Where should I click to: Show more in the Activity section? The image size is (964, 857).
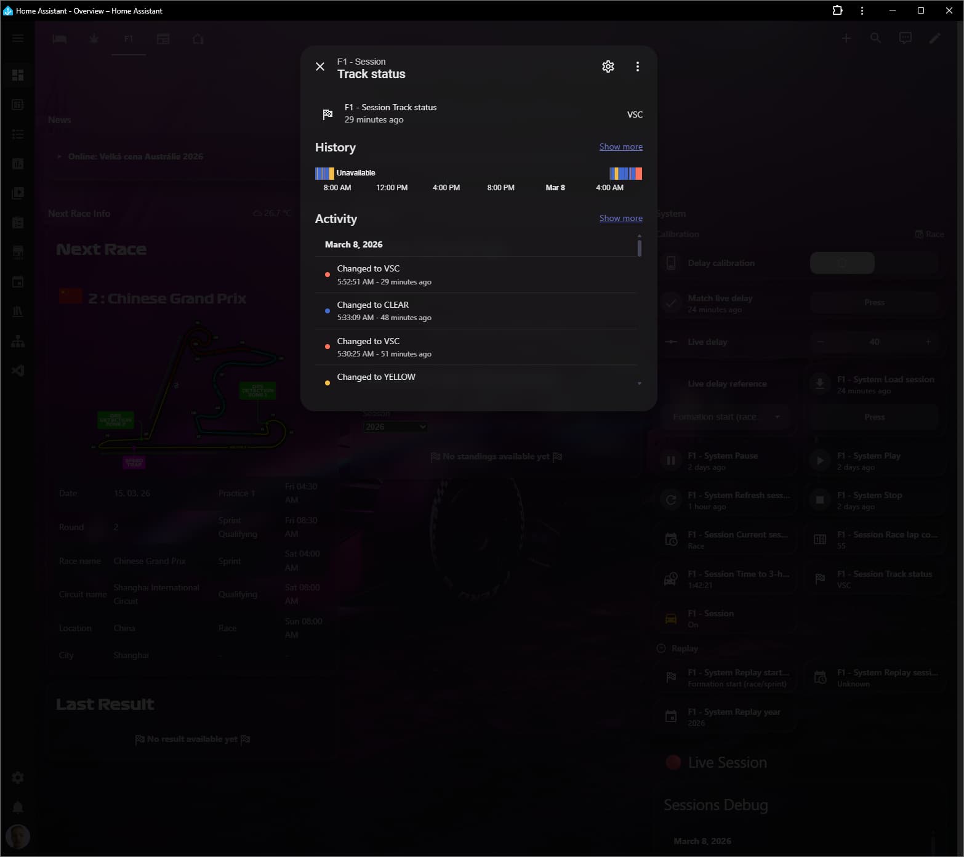(621, 218)
